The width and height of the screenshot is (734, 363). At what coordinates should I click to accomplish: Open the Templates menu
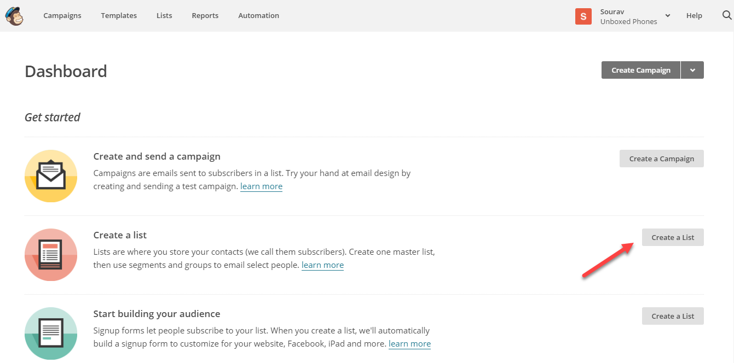tap(119, 16)
